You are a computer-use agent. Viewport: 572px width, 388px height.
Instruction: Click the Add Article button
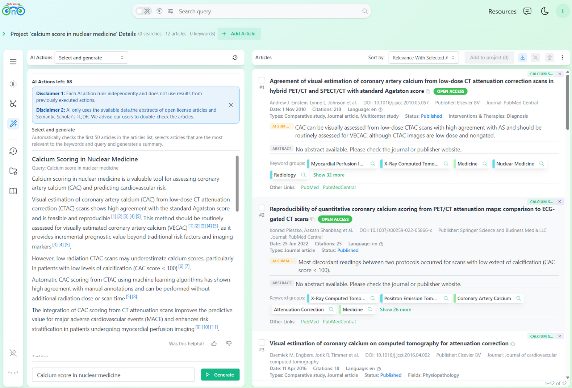(x=239, y=34)
